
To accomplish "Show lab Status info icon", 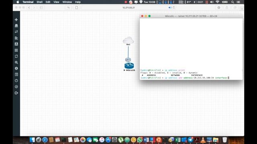I will (x=16, y=68).
